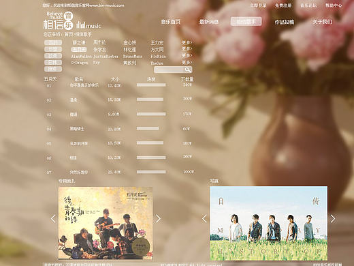Choose artist 黄致列

129,63
